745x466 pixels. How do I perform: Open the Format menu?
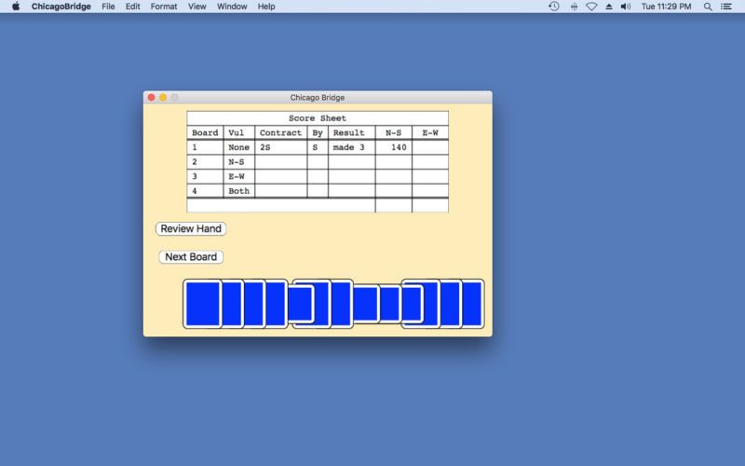(x=164, y=7)
